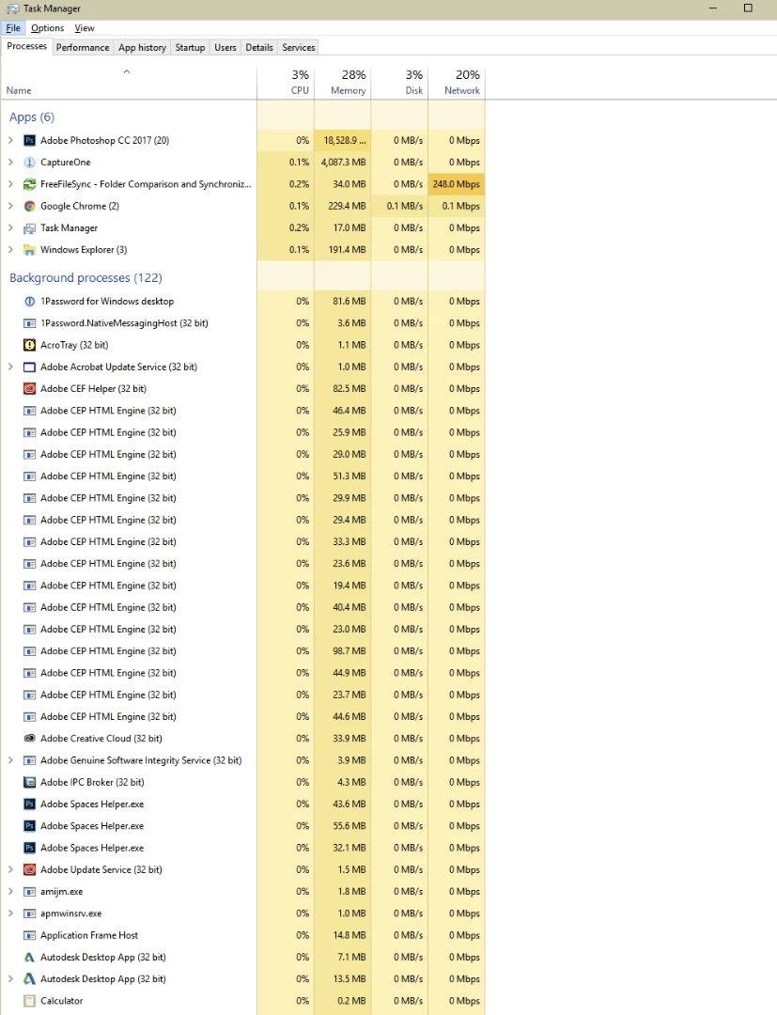This screenshot has width=777, height=1015.
Task: Expand the apmwinsrv.exe row
Action: click(x=10, y=913)
